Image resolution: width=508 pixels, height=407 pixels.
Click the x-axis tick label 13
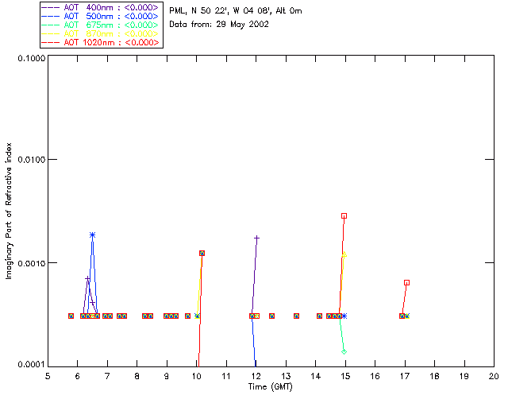pos(286,376)
